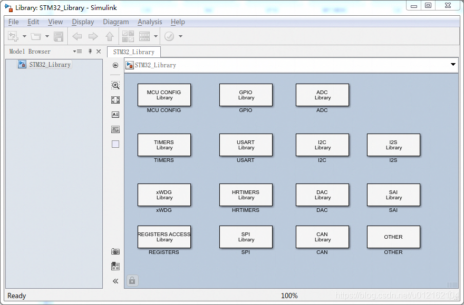The width and height of the screenshot is (464, 305).
Task: Expand the Model Configuration dropdown arrow
Action: (x=156, y=36)
